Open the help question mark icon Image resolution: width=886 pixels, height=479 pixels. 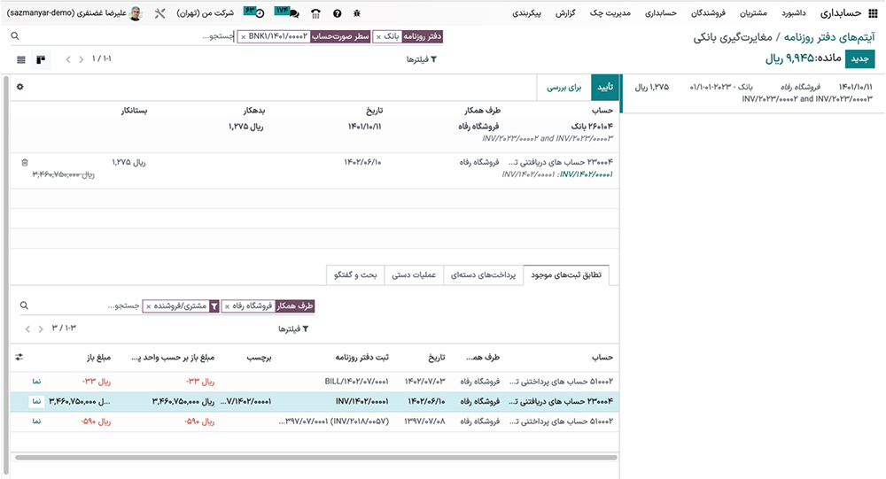[x=337, y=14]
